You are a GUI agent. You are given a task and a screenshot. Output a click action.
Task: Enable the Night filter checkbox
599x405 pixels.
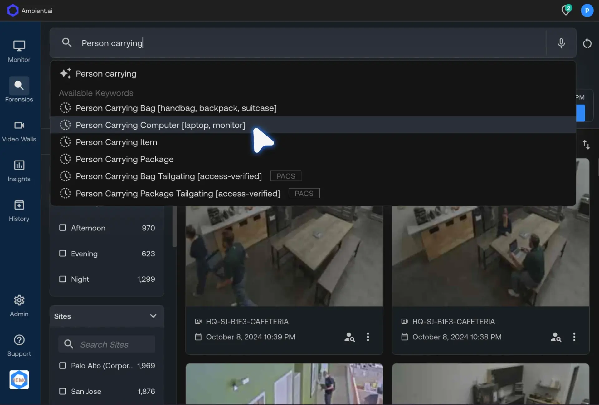62,279
